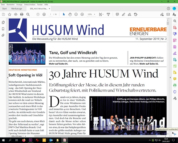178x143 pixels.
Task: Switch to the Werkzeuge tab
Action: [x=17, y=9]
